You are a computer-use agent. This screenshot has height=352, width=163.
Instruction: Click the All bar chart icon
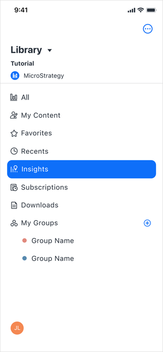[14, 97]
